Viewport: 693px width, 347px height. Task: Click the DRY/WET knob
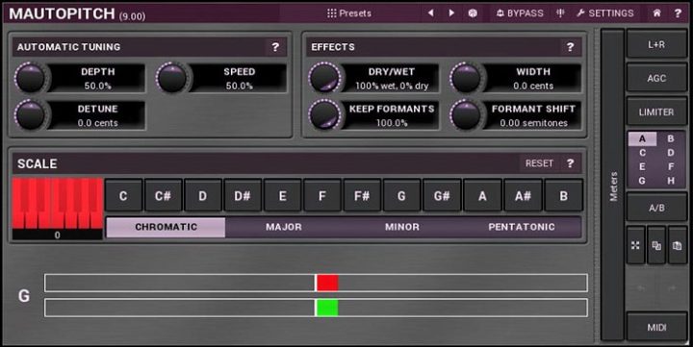point(324,79)
